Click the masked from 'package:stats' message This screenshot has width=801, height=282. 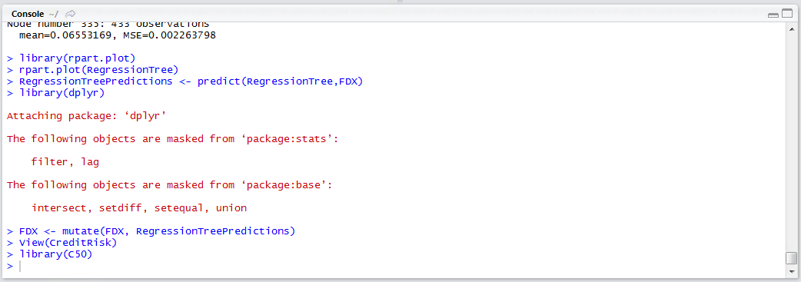pyautogui.click(x=173, y=139)
